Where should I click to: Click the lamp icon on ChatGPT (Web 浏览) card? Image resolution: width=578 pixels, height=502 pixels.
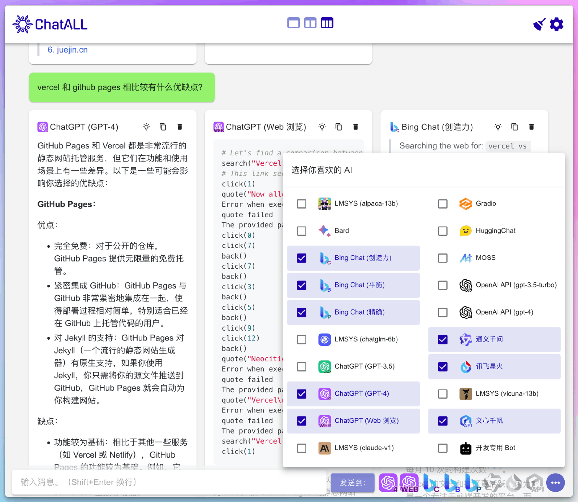click(x=322, y=127)
